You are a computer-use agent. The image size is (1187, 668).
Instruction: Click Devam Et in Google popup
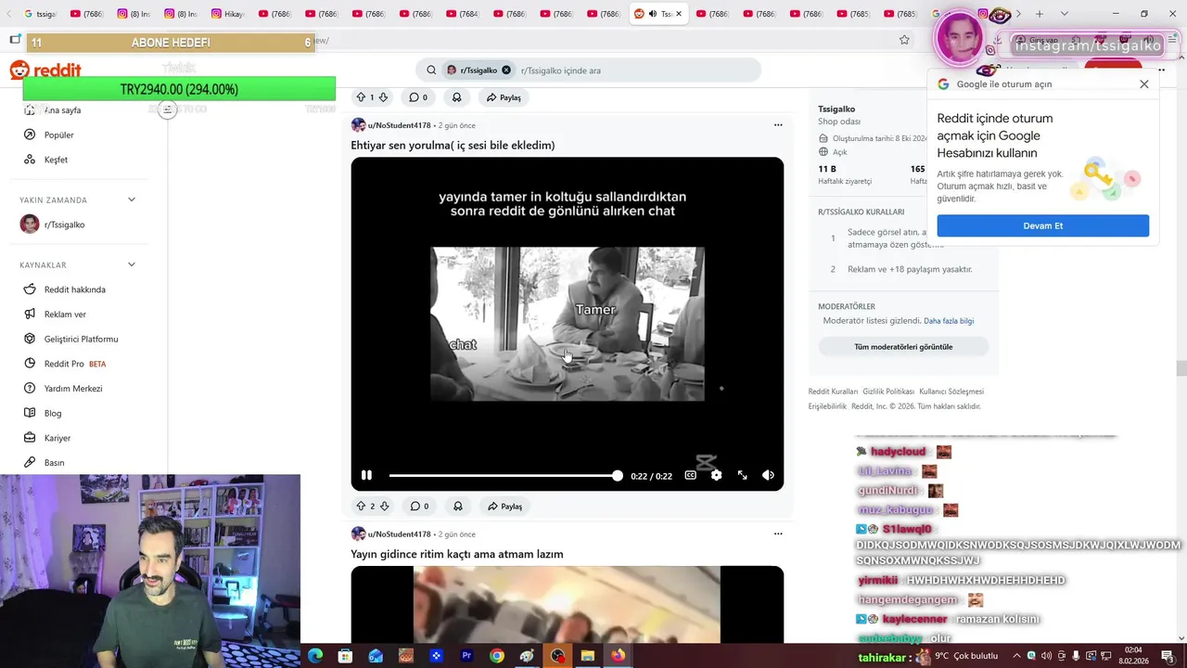[x=1043, y=225]
